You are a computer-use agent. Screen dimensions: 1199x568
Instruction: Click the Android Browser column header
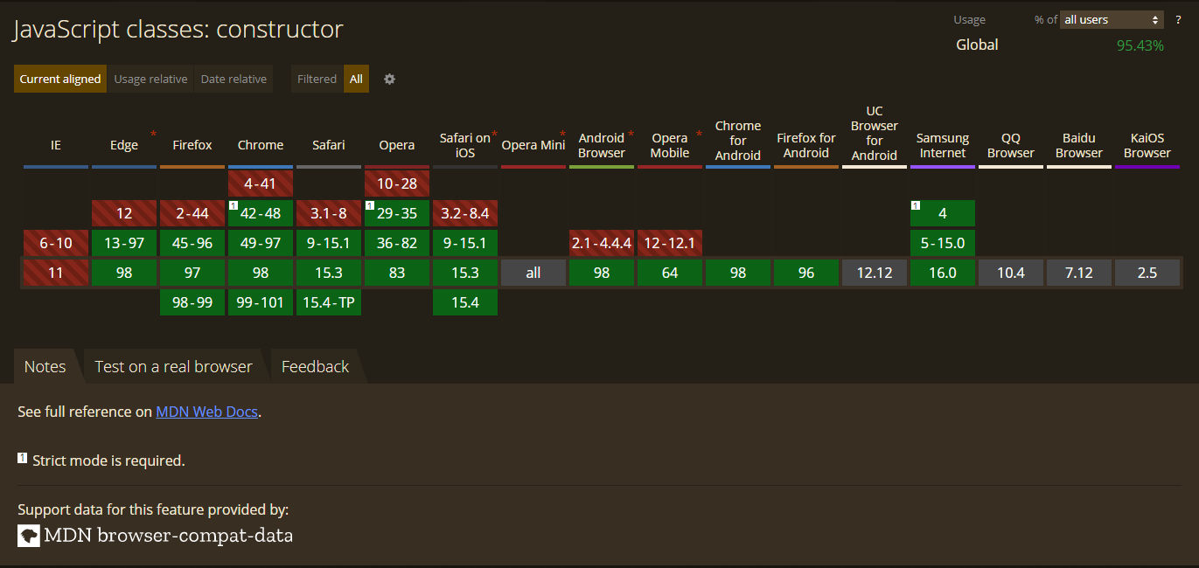(x=602, y=145)
